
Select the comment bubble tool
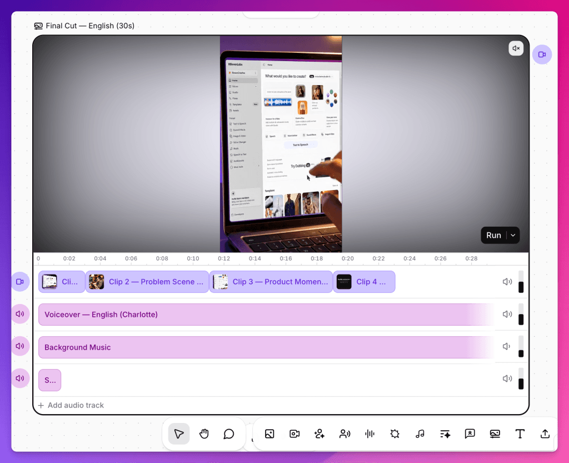228,434
